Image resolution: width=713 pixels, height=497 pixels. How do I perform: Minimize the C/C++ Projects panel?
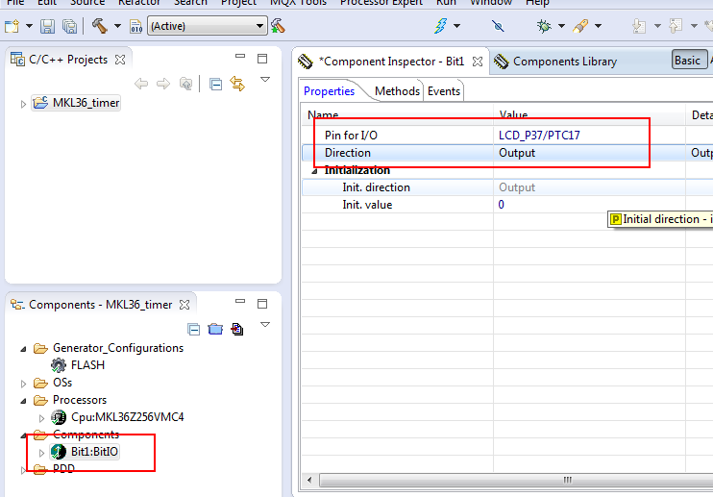pyautogui.click(x=240, y=56)
